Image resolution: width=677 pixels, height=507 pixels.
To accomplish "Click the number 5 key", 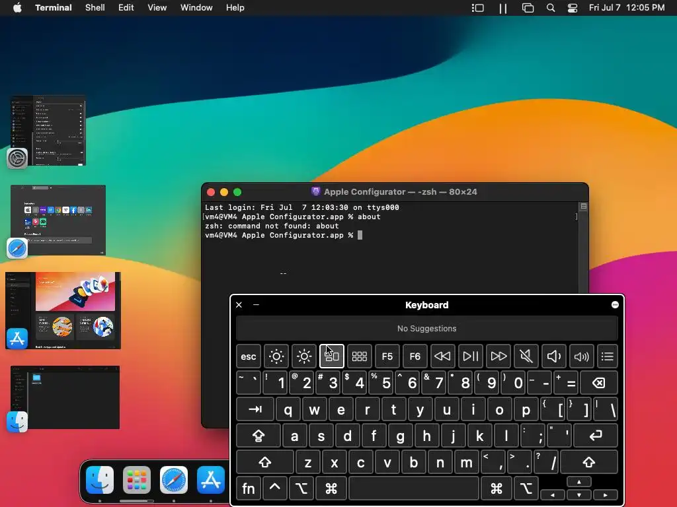I will [382, 383].
